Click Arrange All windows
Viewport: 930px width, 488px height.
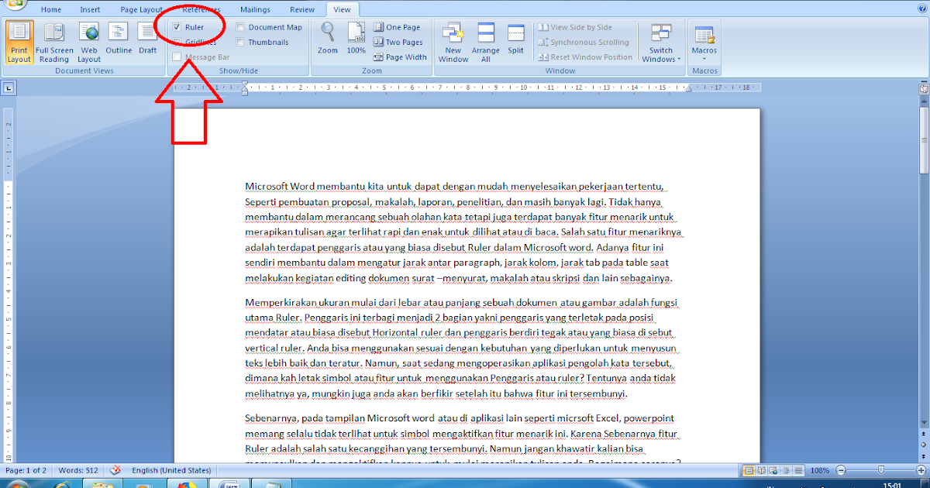tap(486, 43)
